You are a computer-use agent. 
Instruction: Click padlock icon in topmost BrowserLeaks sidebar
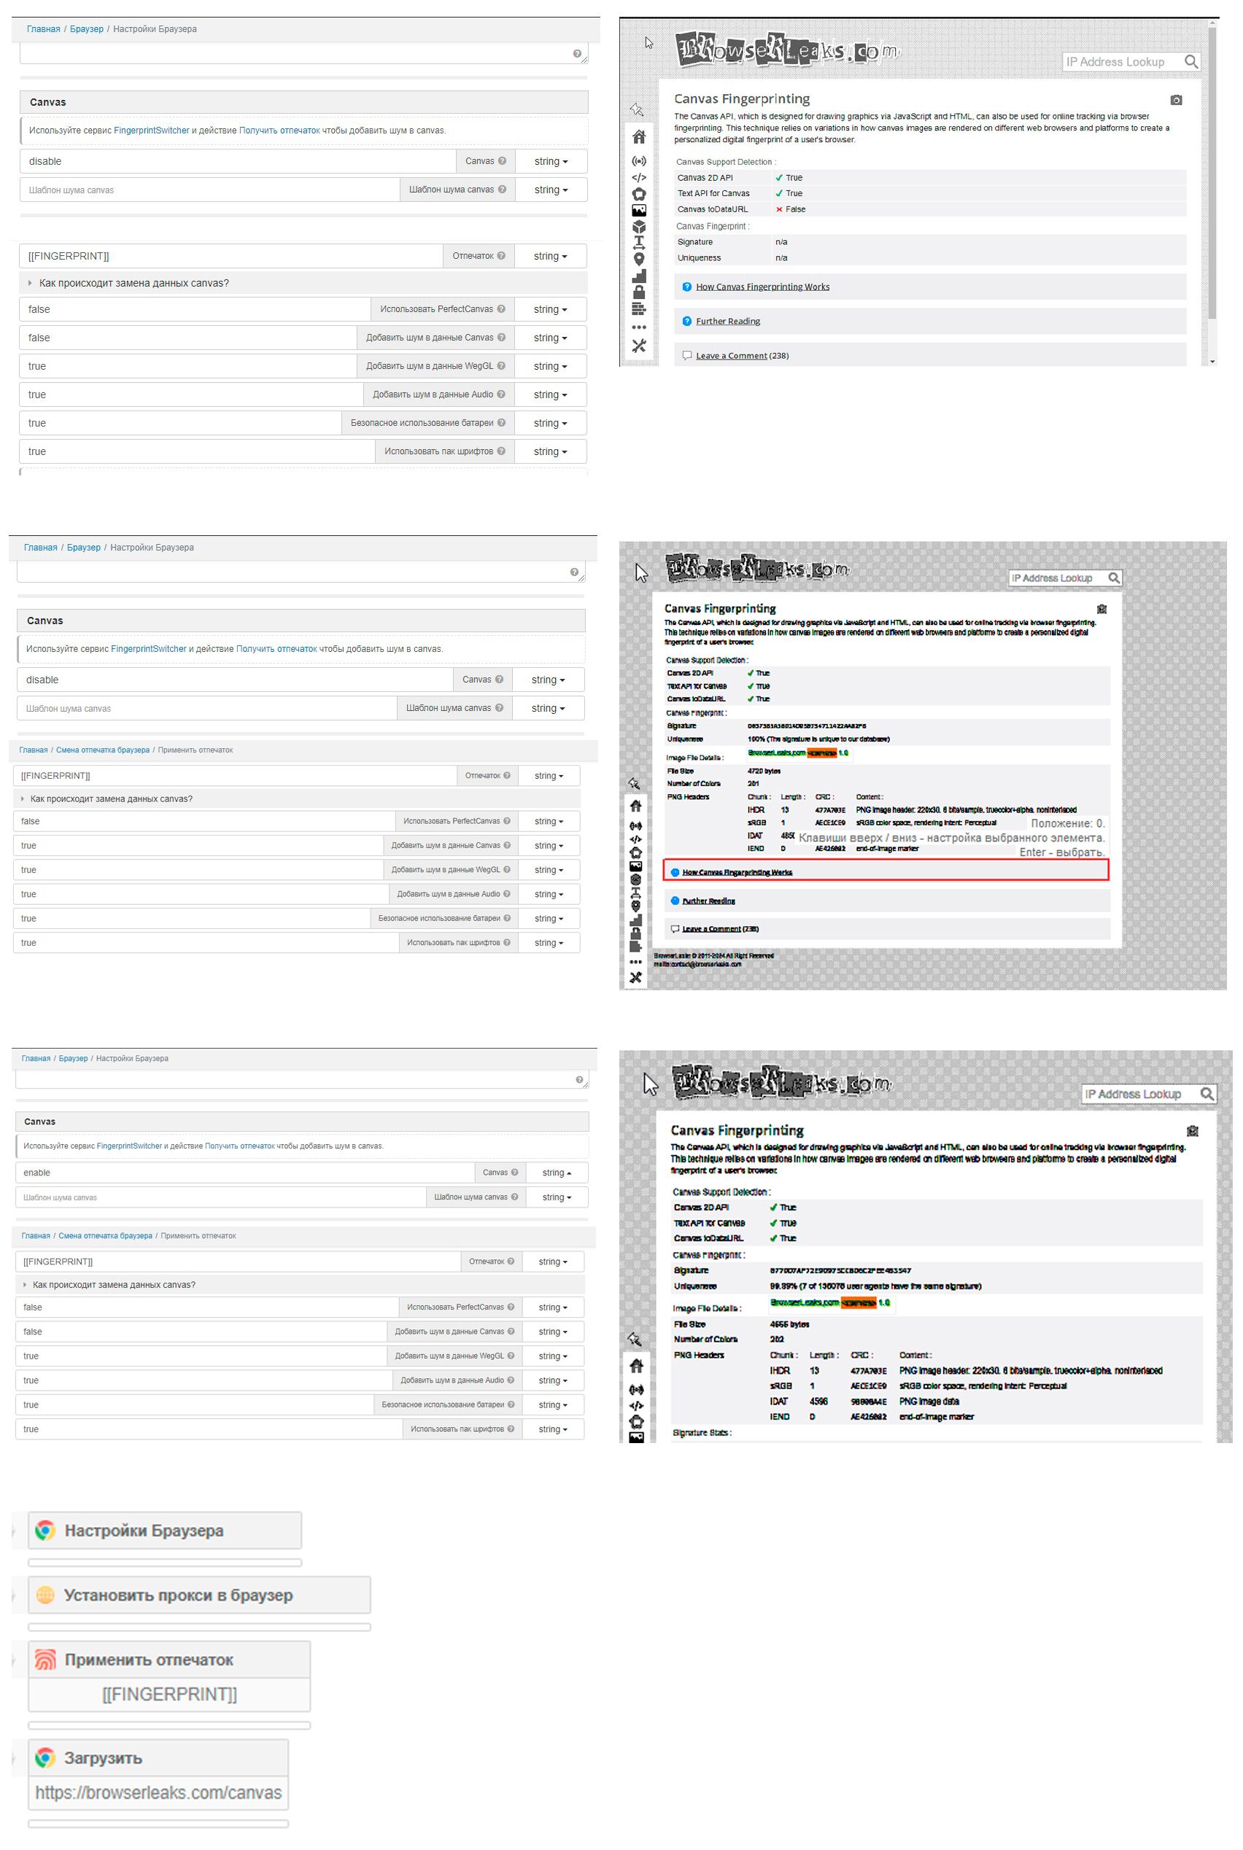point(639,292)
